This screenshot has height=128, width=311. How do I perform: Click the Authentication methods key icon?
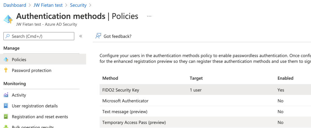point(8,19)
